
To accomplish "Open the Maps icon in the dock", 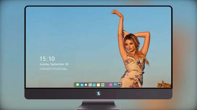I will [x=90, y=85].
